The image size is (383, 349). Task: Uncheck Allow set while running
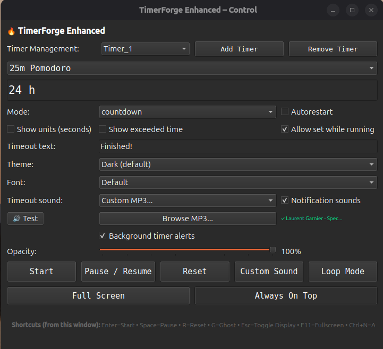pyautogui.click(x=285, y=129)
